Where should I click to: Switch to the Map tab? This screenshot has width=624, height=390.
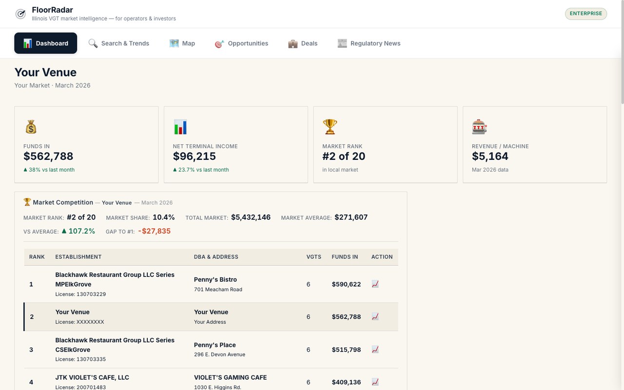tap(182, 43)
